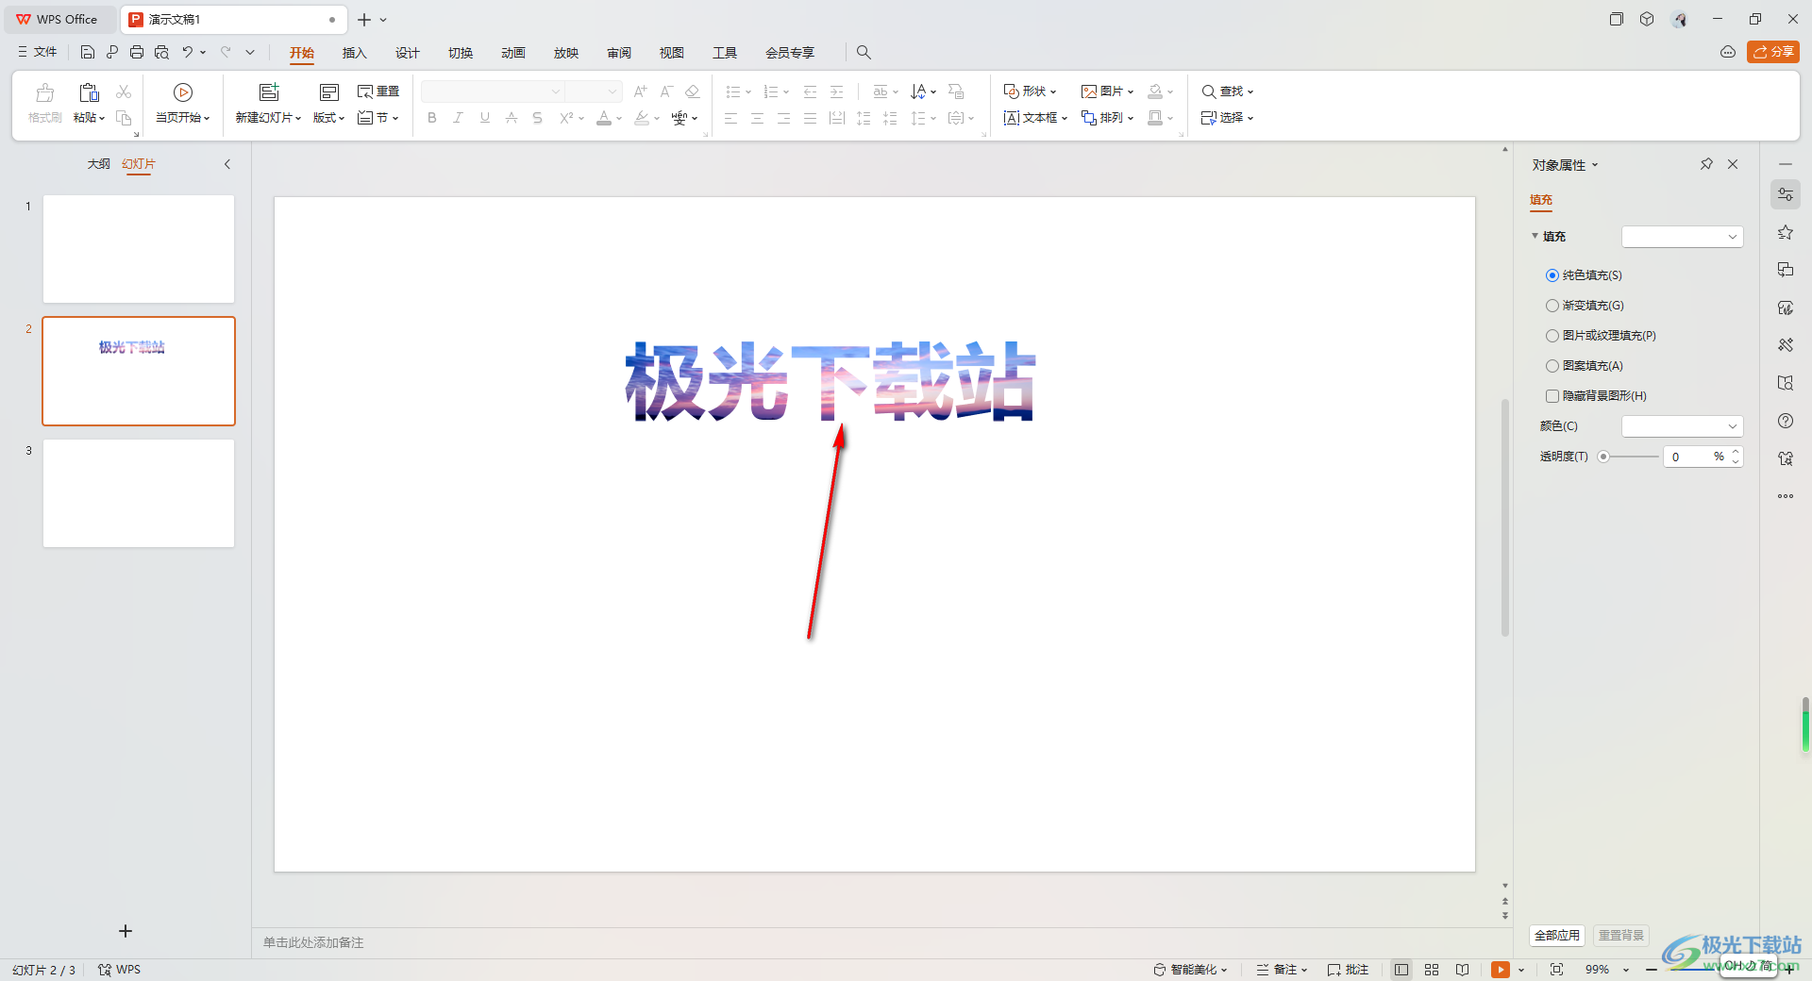This screenshot has height=981, width=1812.
Task: Click Comments (批注) in status bar
Action: click(1348, 970)
